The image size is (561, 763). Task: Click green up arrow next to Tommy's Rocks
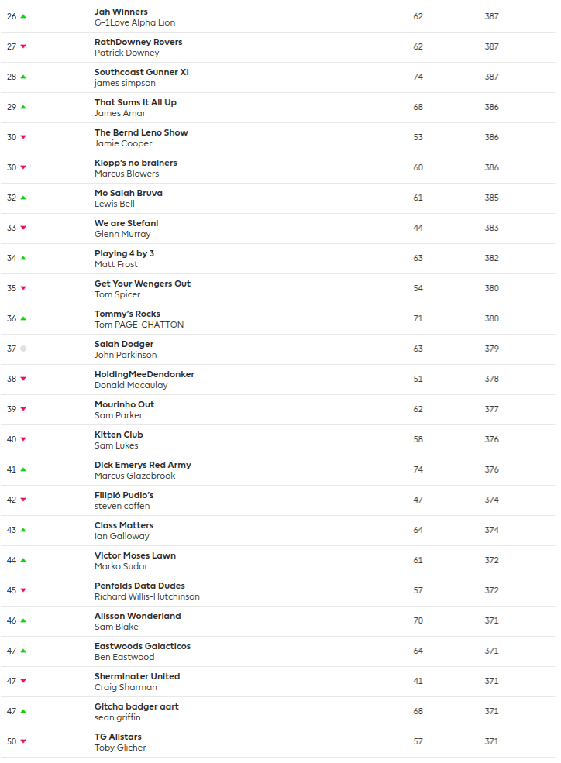tap(23, 318)
